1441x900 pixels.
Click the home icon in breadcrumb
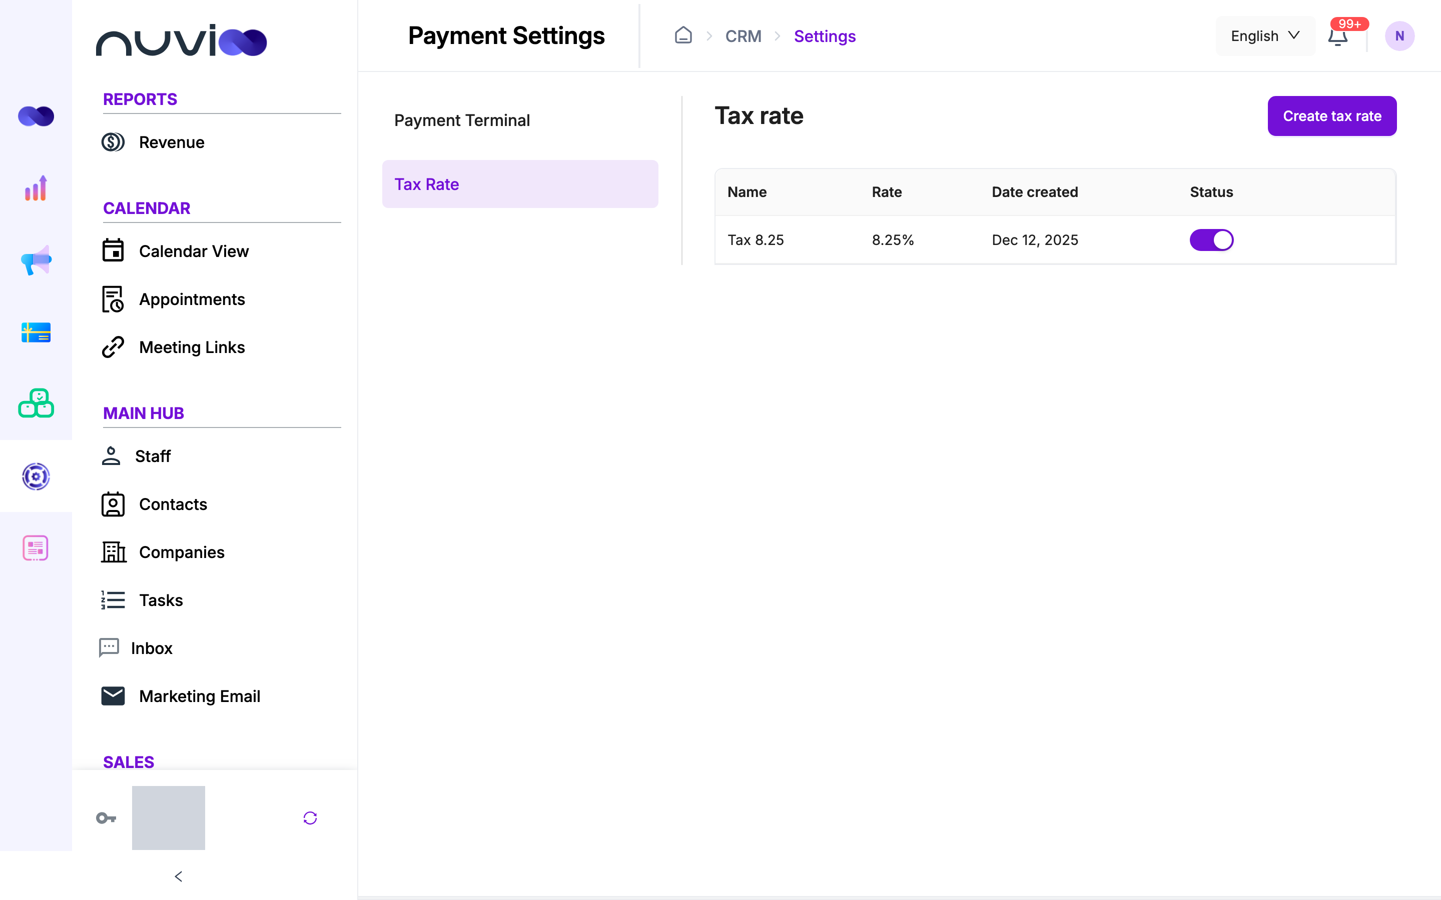[683, 35]
